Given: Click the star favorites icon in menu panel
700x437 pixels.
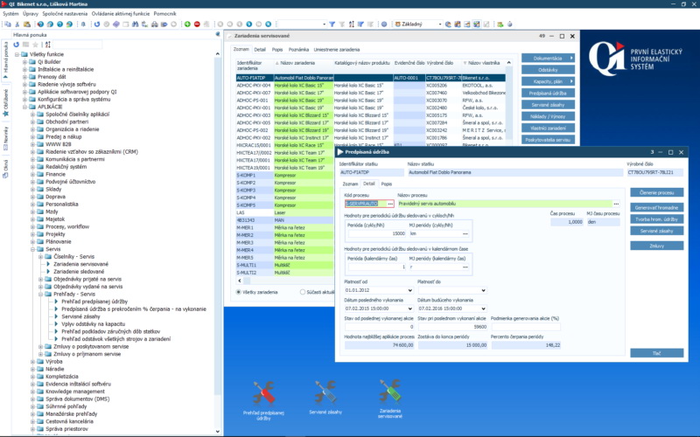Looking at the screenshot, I should coord(35,45).
